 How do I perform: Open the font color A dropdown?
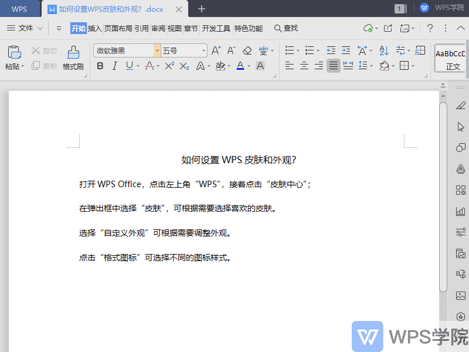[x=249, y=66]
